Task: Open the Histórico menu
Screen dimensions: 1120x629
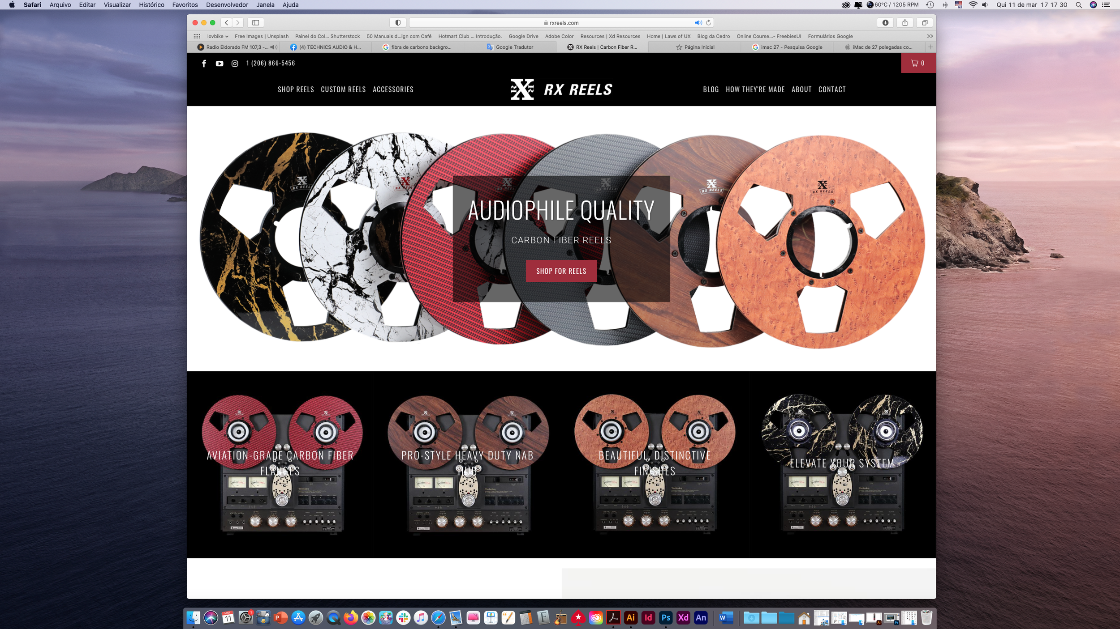Action: tap(151, 5)
